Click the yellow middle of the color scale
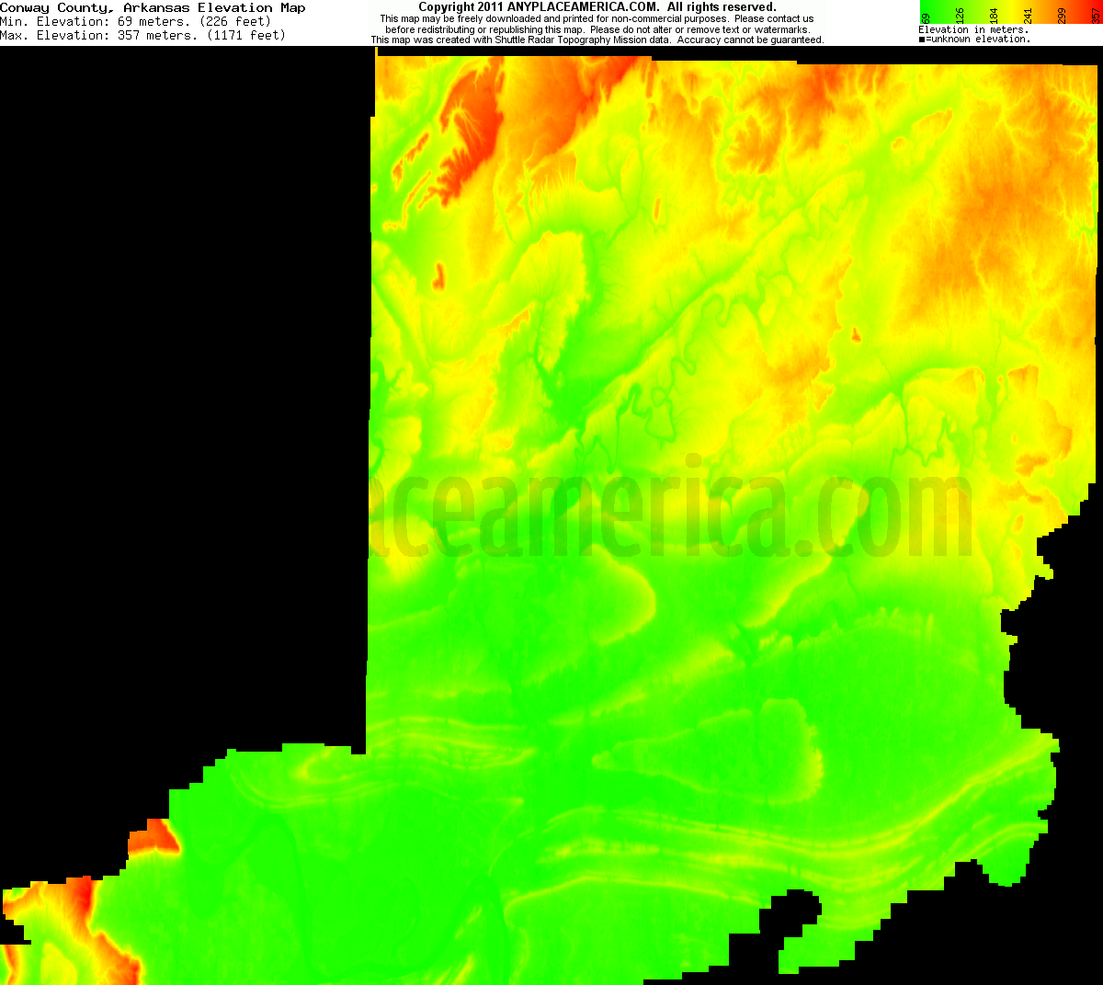This screenshot has width=1103, height=985. [x=1011, y=5]
